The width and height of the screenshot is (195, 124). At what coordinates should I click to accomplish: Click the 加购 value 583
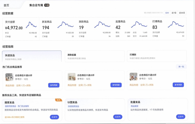point(129,36)
